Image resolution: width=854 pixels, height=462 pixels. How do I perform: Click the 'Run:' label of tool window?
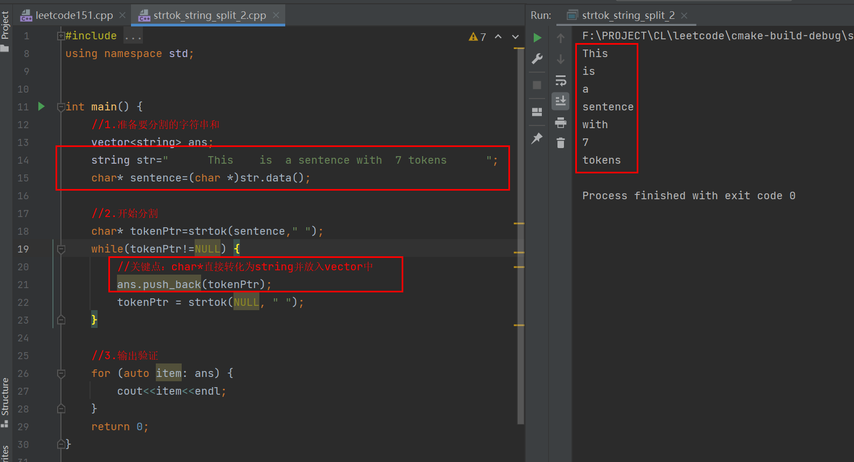[x=541, y=15]
